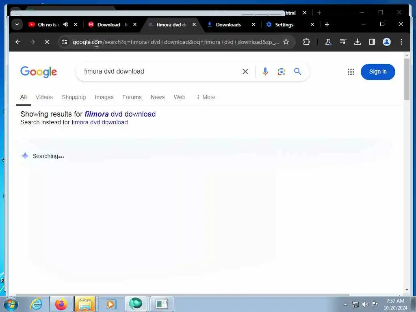Screen dimensions: 416x312
Task: Start voice search with microphone icon
Action: pos(265,71)
